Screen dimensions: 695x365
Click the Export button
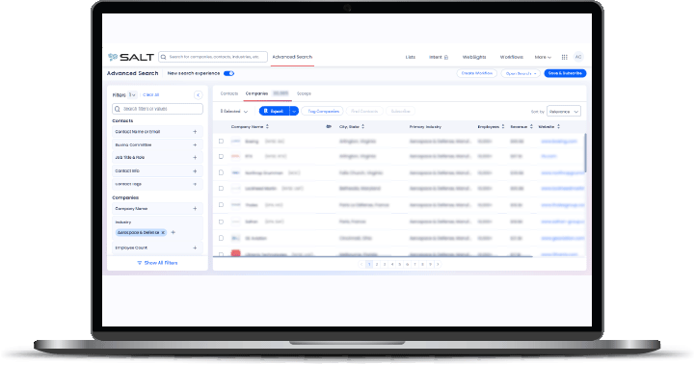point(274,111)
